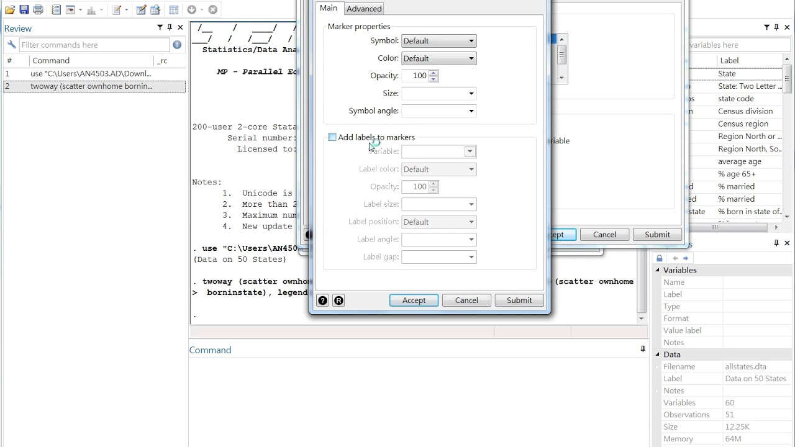Click Accept in marker properties dialog

[414, 300]
